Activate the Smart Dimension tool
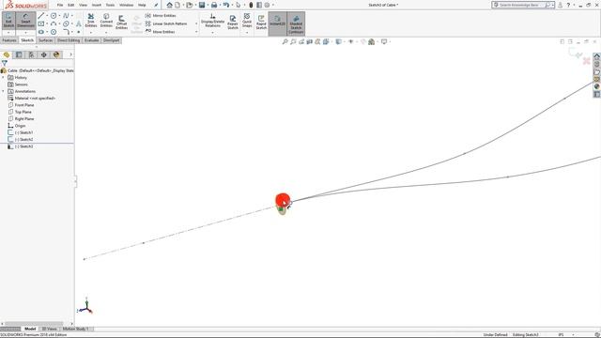The height and width of the screenshot is (338, 601). (25, 20)
